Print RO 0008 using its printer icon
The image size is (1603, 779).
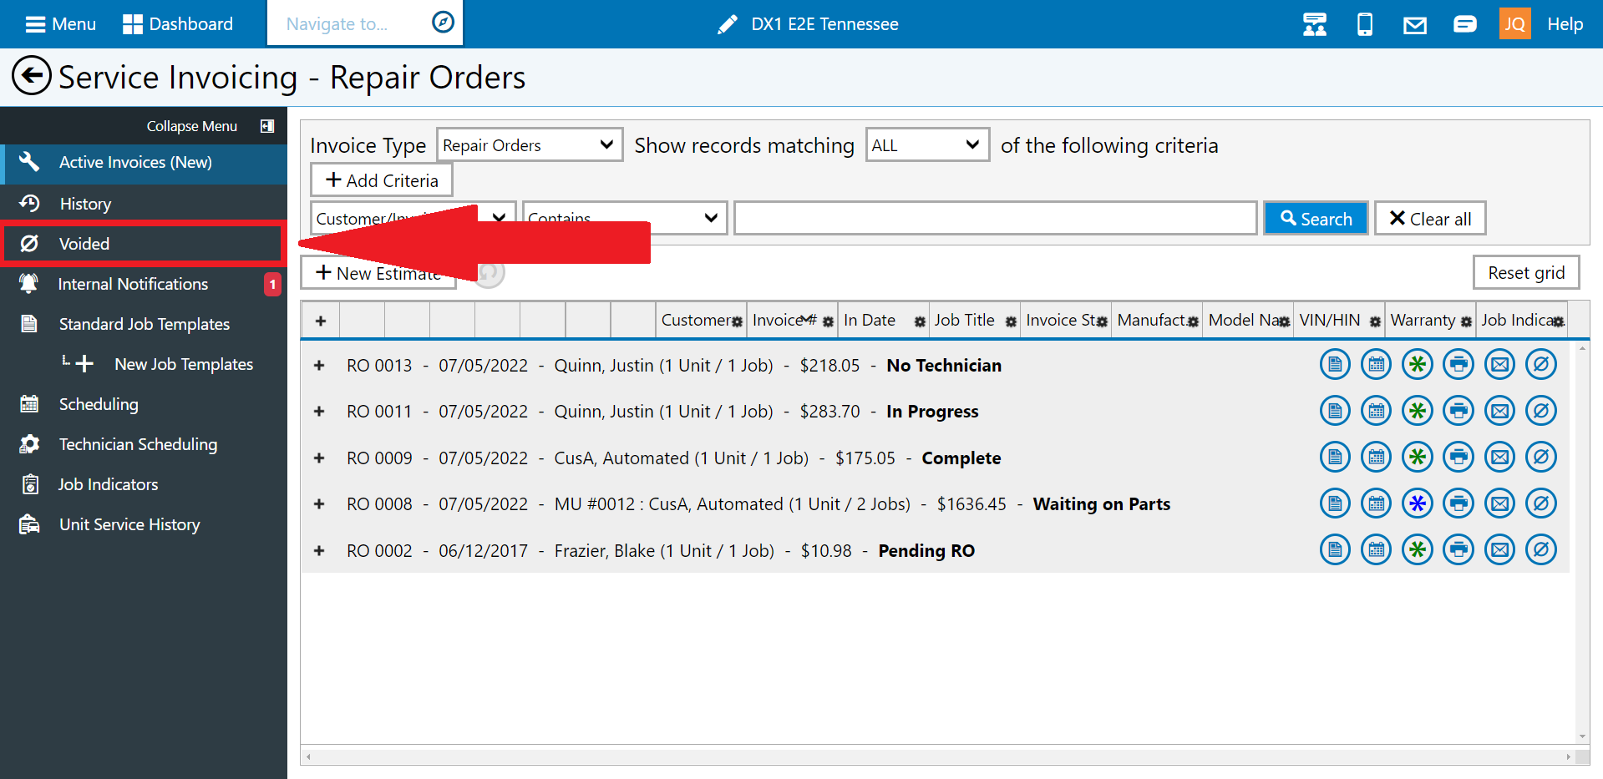click(x=1458, y=503)
